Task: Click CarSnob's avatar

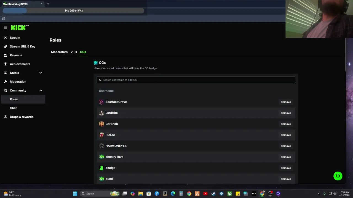Action: click(101, 124)
